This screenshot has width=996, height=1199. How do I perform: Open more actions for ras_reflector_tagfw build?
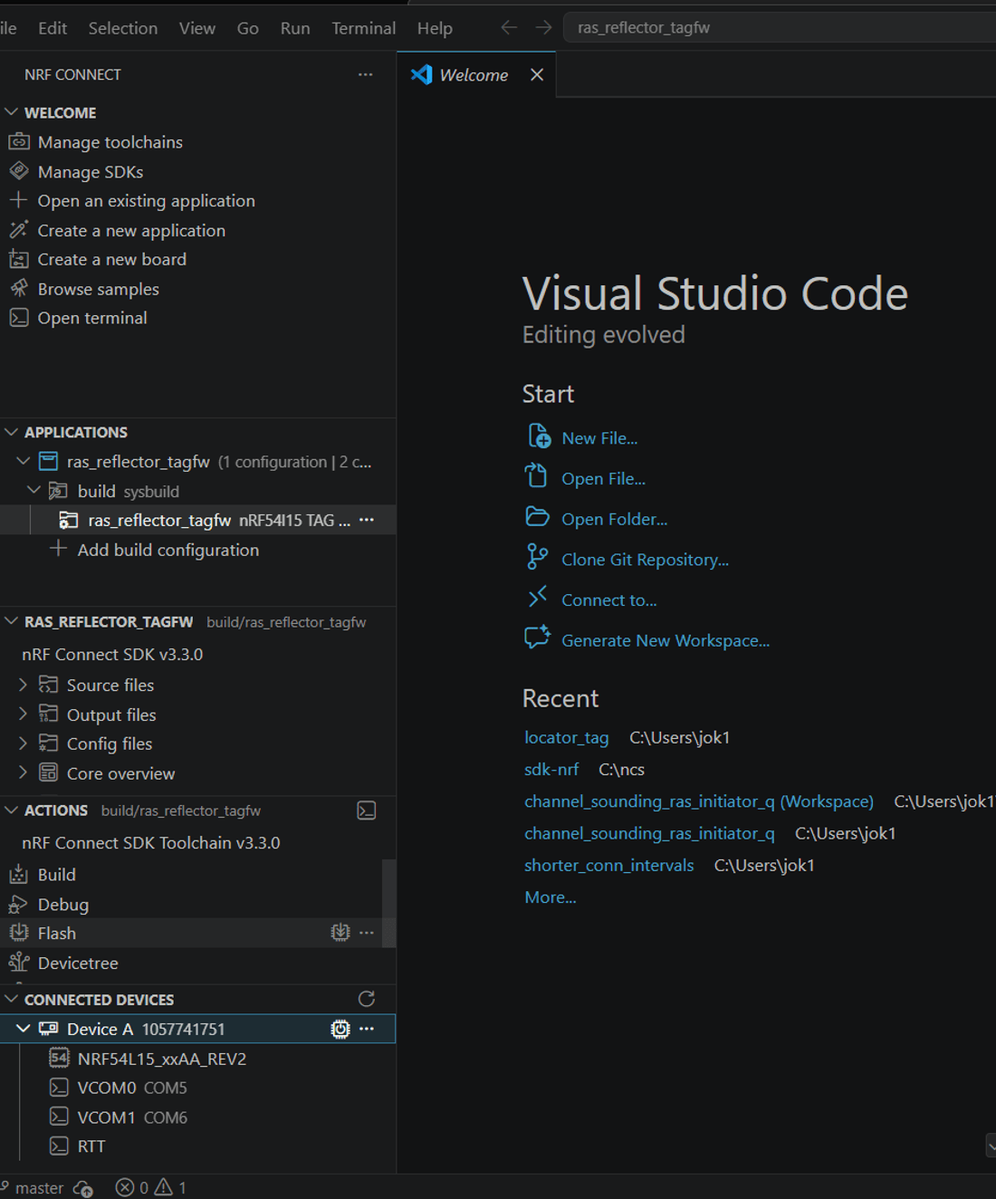367,520
